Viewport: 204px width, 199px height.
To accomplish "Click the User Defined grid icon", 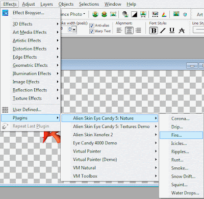I will pos(5,110).
